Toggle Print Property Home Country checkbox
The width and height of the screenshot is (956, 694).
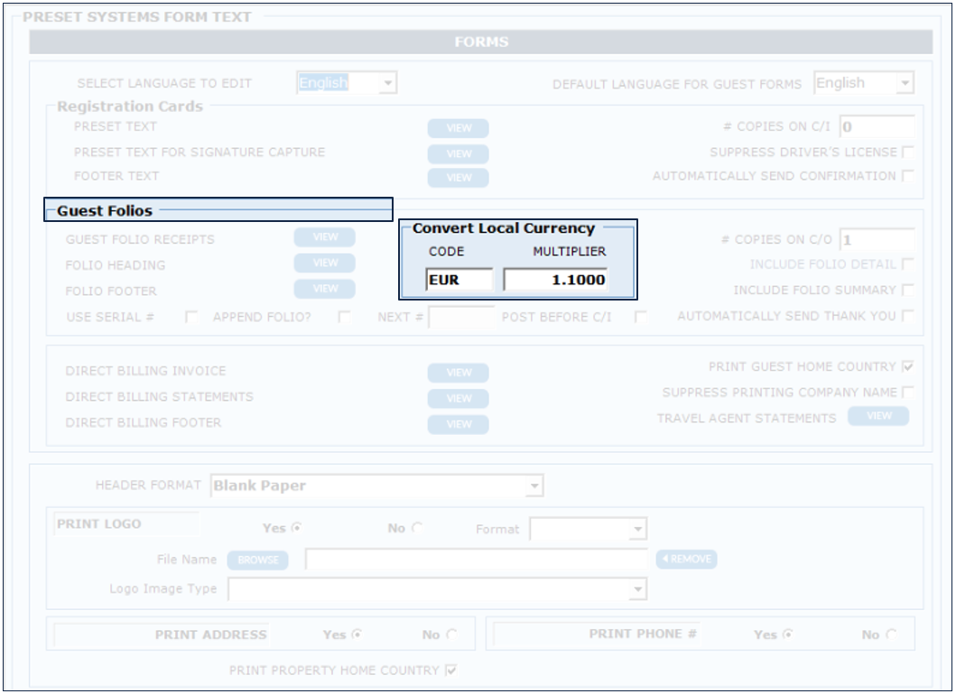(x=451, y=671)
